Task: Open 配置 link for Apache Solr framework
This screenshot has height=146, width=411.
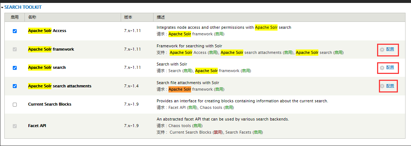Action: pos(390,49)
